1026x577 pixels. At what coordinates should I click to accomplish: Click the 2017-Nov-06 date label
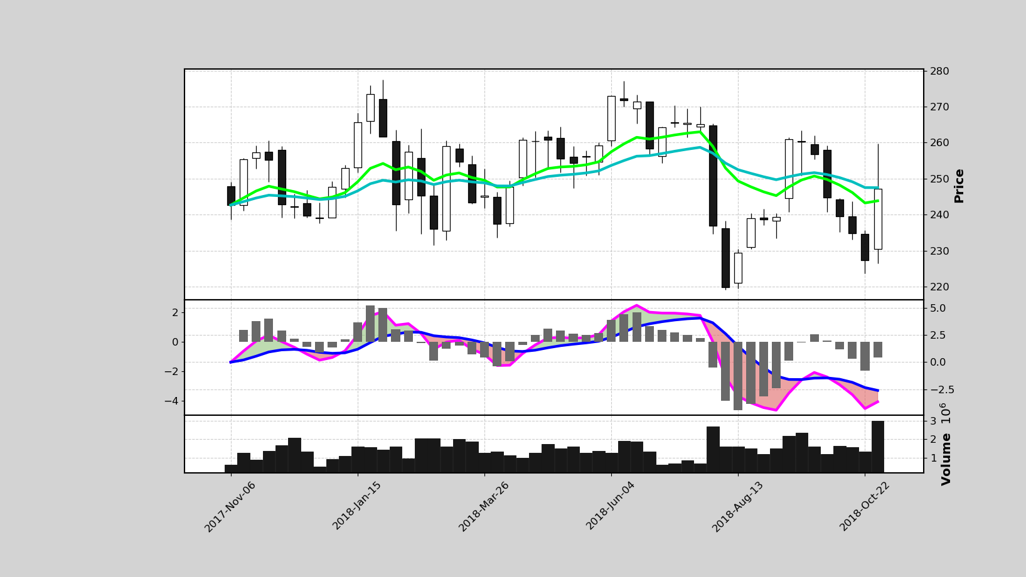tap(230, 507)
